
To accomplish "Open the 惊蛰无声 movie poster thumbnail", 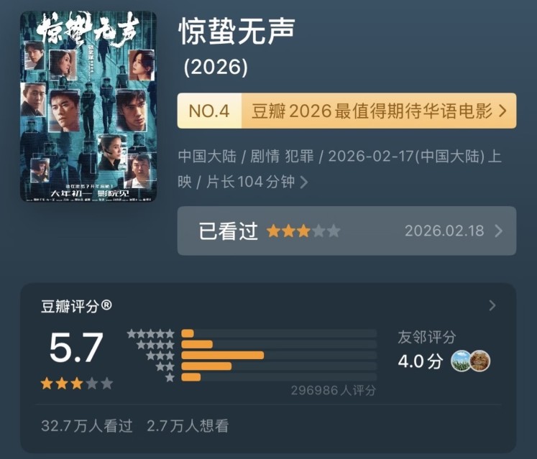I will 88,106.
